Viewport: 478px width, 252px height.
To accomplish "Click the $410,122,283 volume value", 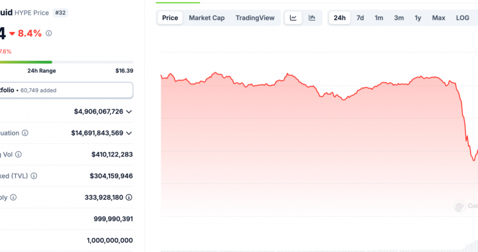I will pos(112,155).
